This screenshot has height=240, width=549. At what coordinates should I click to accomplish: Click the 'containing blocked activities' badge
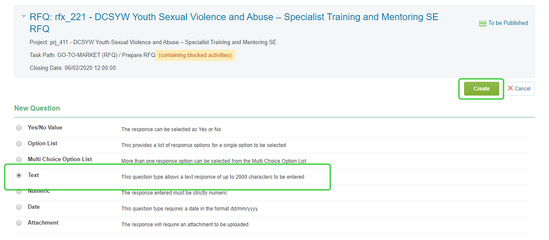coord(195,55)
